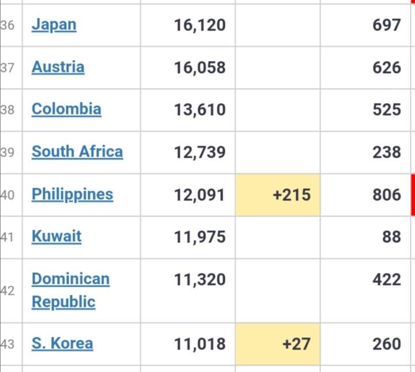Open the Austria country link
The width and height of the screenshot is (415, 372).
[x=58, y=67]
